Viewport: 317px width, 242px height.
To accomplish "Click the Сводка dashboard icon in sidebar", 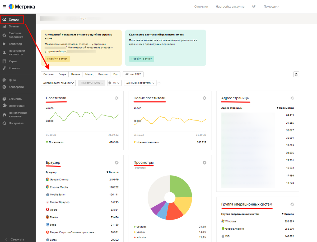I will coord(4,20).
